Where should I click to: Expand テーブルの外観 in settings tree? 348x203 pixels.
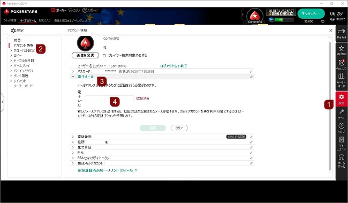tap(11, 61)
